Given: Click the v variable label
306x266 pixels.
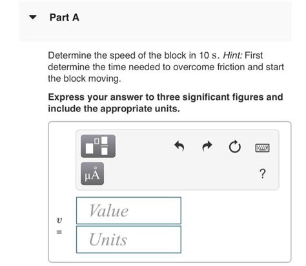Looking at the screenshot, I should coord(59,220).
